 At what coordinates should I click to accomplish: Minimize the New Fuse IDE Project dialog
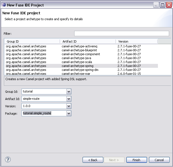[x=156, y=5]
